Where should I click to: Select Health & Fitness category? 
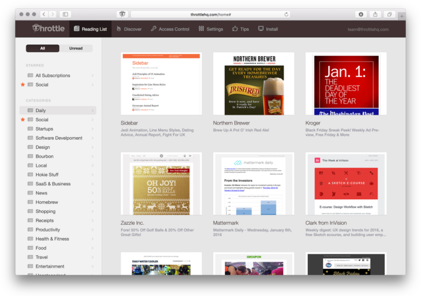point(58,239)
